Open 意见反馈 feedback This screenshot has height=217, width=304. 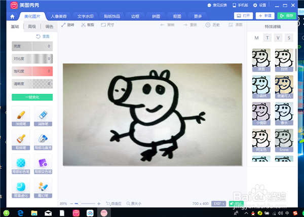(217, 5)
